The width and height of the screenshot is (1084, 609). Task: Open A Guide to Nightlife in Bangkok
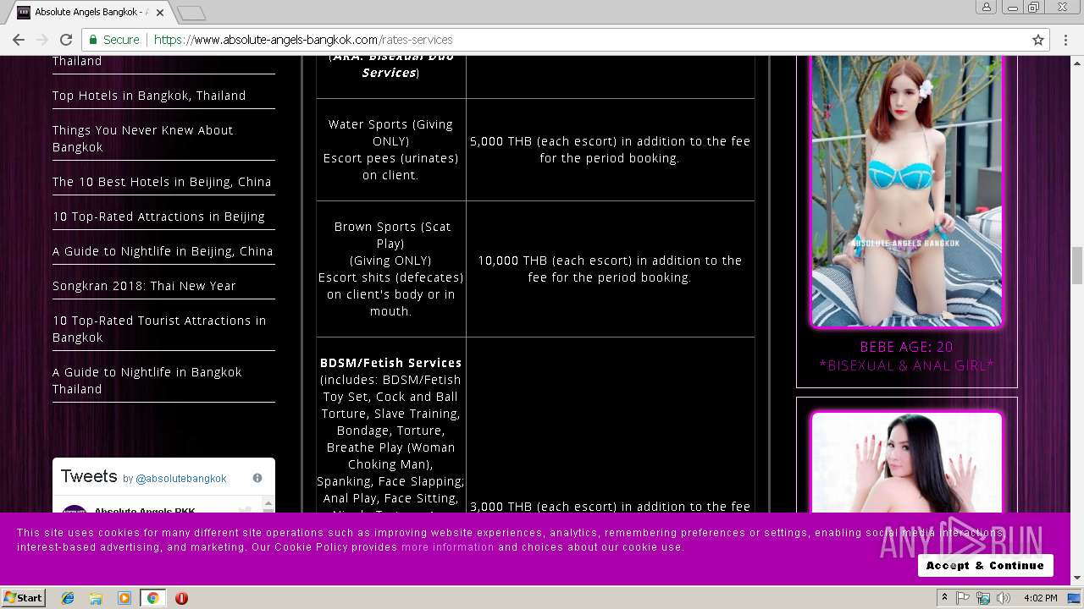147,381
